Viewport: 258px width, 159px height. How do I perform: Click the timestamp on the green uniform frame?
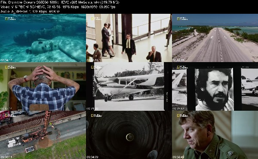pos(178,157)
